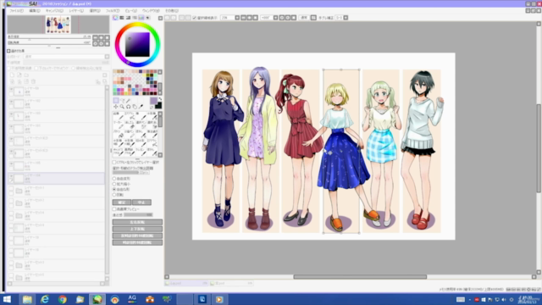Toggle the 高画質プレビュー checkbox
This screenshot has width=542, height=305.
click(114, 209)
